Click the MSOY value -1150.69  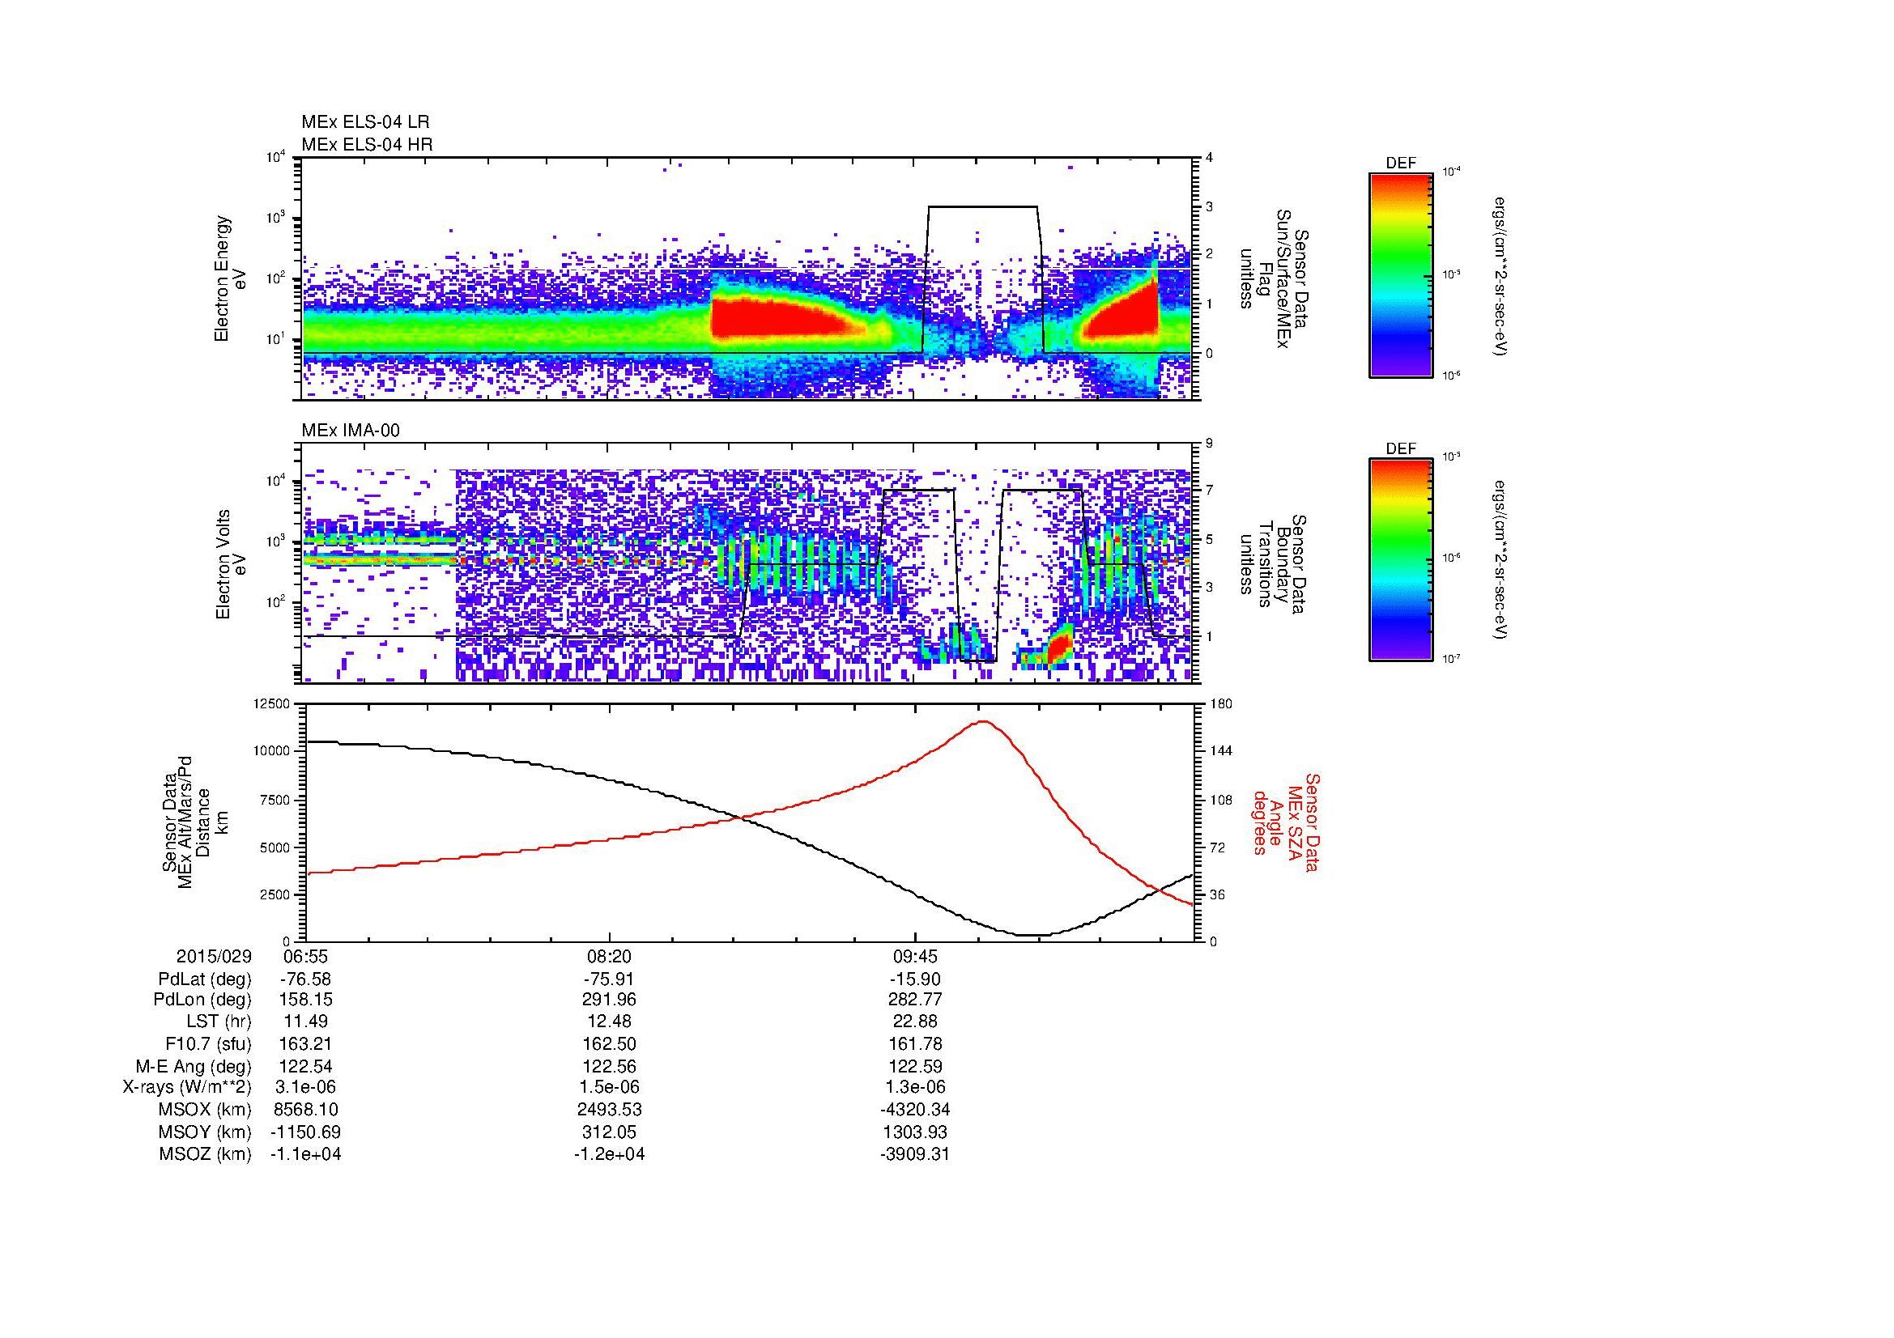(305, 1132)
